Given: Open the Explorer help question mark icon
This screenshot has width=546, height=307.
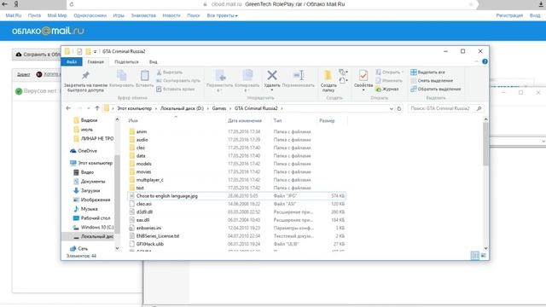Looking at the screenshot, I should [485, 61].
